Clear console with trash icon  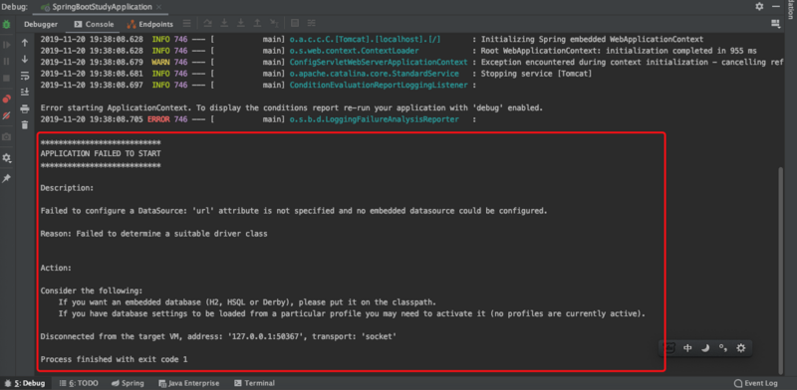pos(24,124)
